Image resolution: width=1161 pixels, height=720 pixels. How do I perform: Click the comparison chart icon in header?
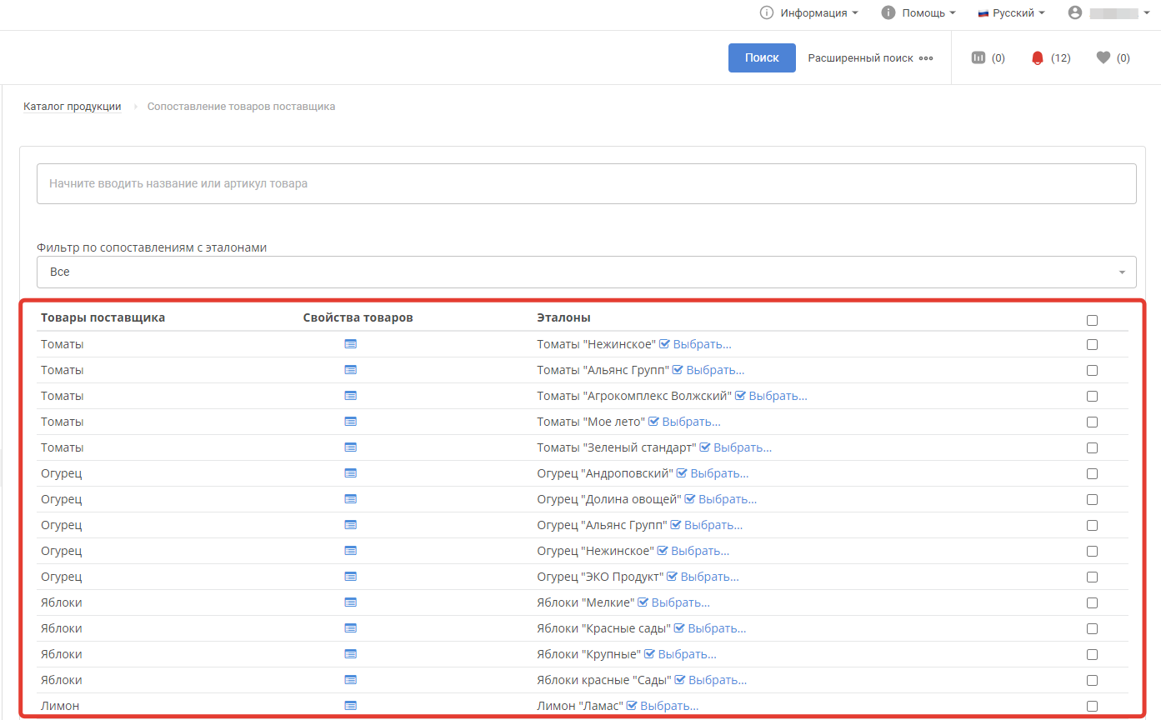(x=978, y=58)
